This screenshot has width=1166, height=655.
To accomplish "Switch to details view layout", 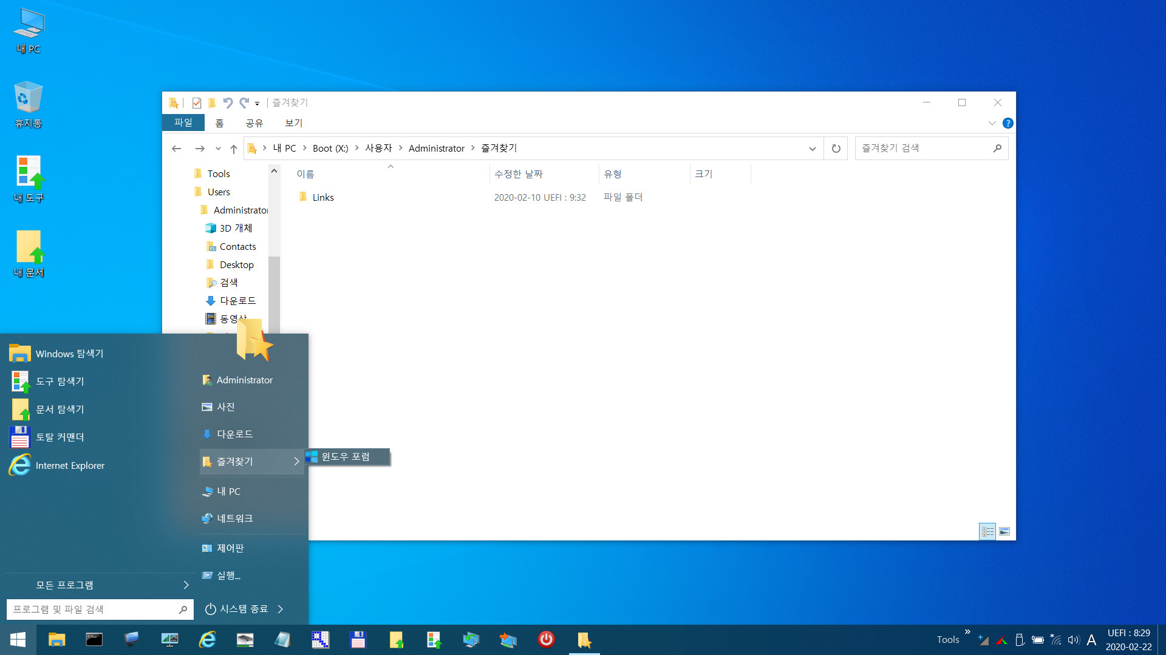I will click(x=988, y=532).
